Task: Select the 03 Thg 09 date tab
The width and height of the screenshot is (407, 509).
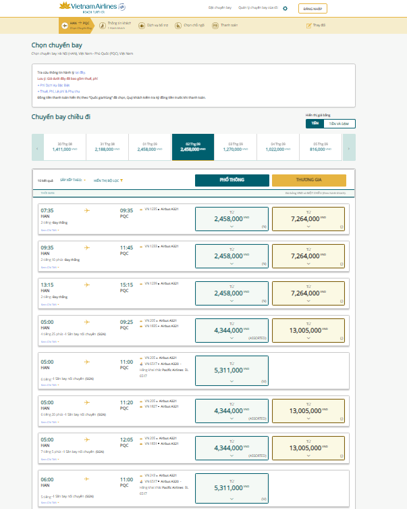Action: pos(236,147)
